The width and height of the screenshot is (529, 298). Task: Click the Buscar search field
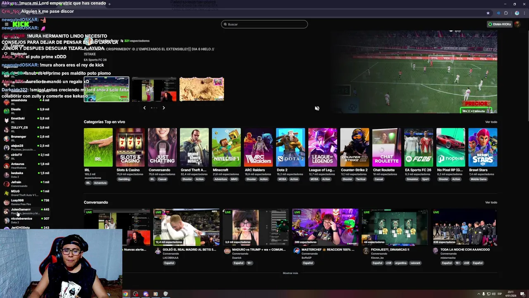264,24
